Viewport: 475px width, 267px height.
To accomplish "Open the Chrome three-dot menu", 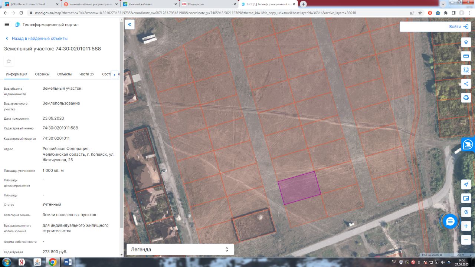I will pos(469,13).
